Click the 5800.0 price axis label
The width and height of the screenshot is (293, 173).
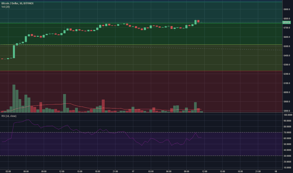click(x=287, y=111)
